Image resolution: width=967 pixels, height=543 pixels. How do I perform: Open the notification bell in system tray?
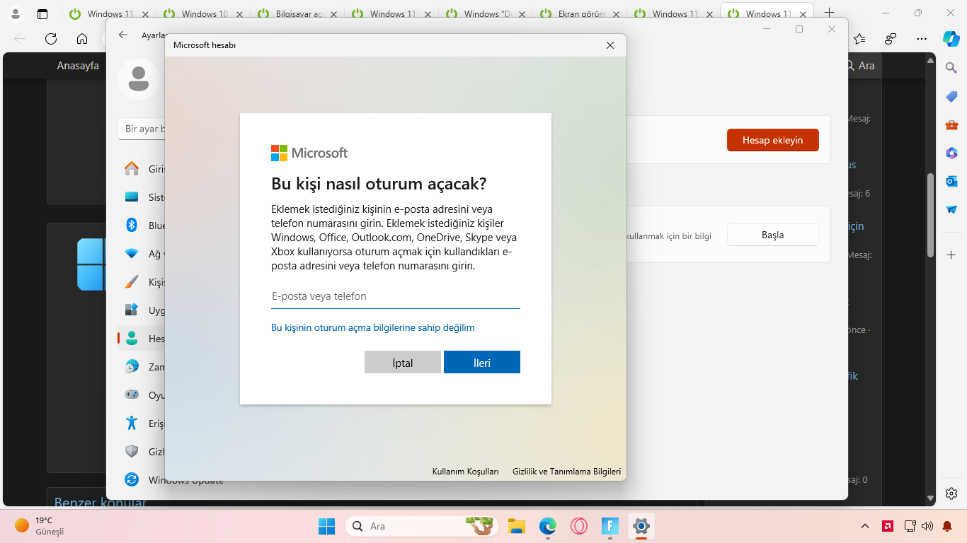tap(947, 526)
